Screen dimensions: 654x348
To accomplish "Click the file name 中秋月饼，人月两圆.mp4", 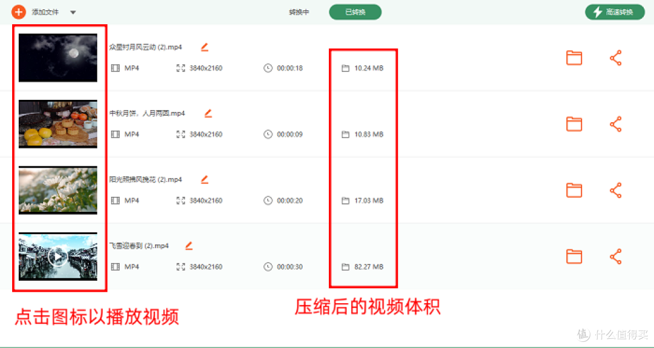I will pos(147,113).
